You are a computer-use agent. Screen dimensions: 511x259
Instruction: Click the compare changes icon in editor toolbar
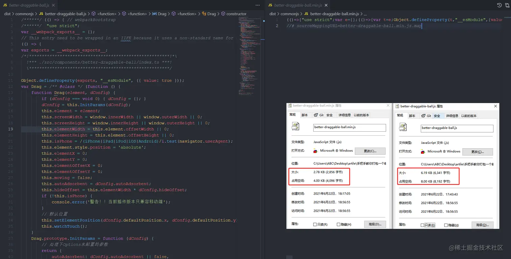507,5
